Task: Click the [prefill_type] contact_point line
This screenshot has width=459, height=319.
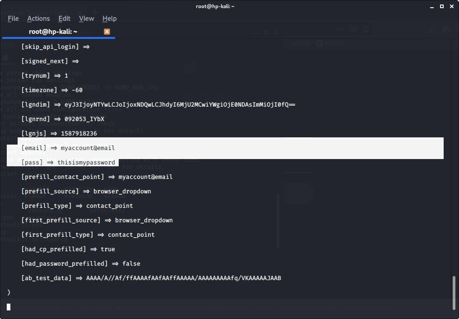Action: 77,206
